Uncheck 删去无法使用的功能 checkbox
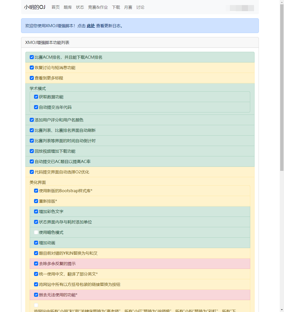The width and height of the screenshot is (284, 312). pos(36,295)
